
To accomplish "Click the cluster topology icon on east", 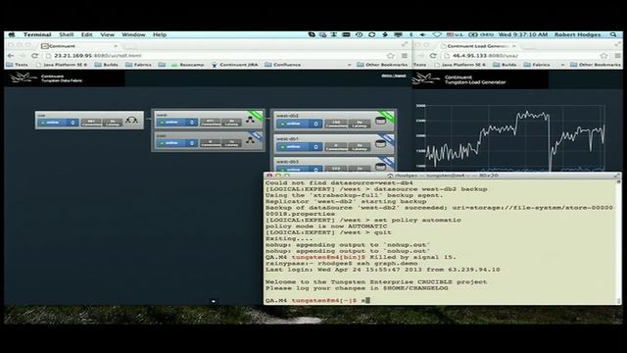I will tap(251, 140).
